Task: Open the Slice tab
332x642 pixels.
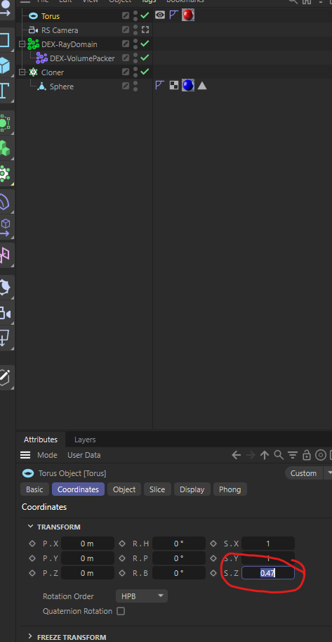Action: (x=157, y=489)
